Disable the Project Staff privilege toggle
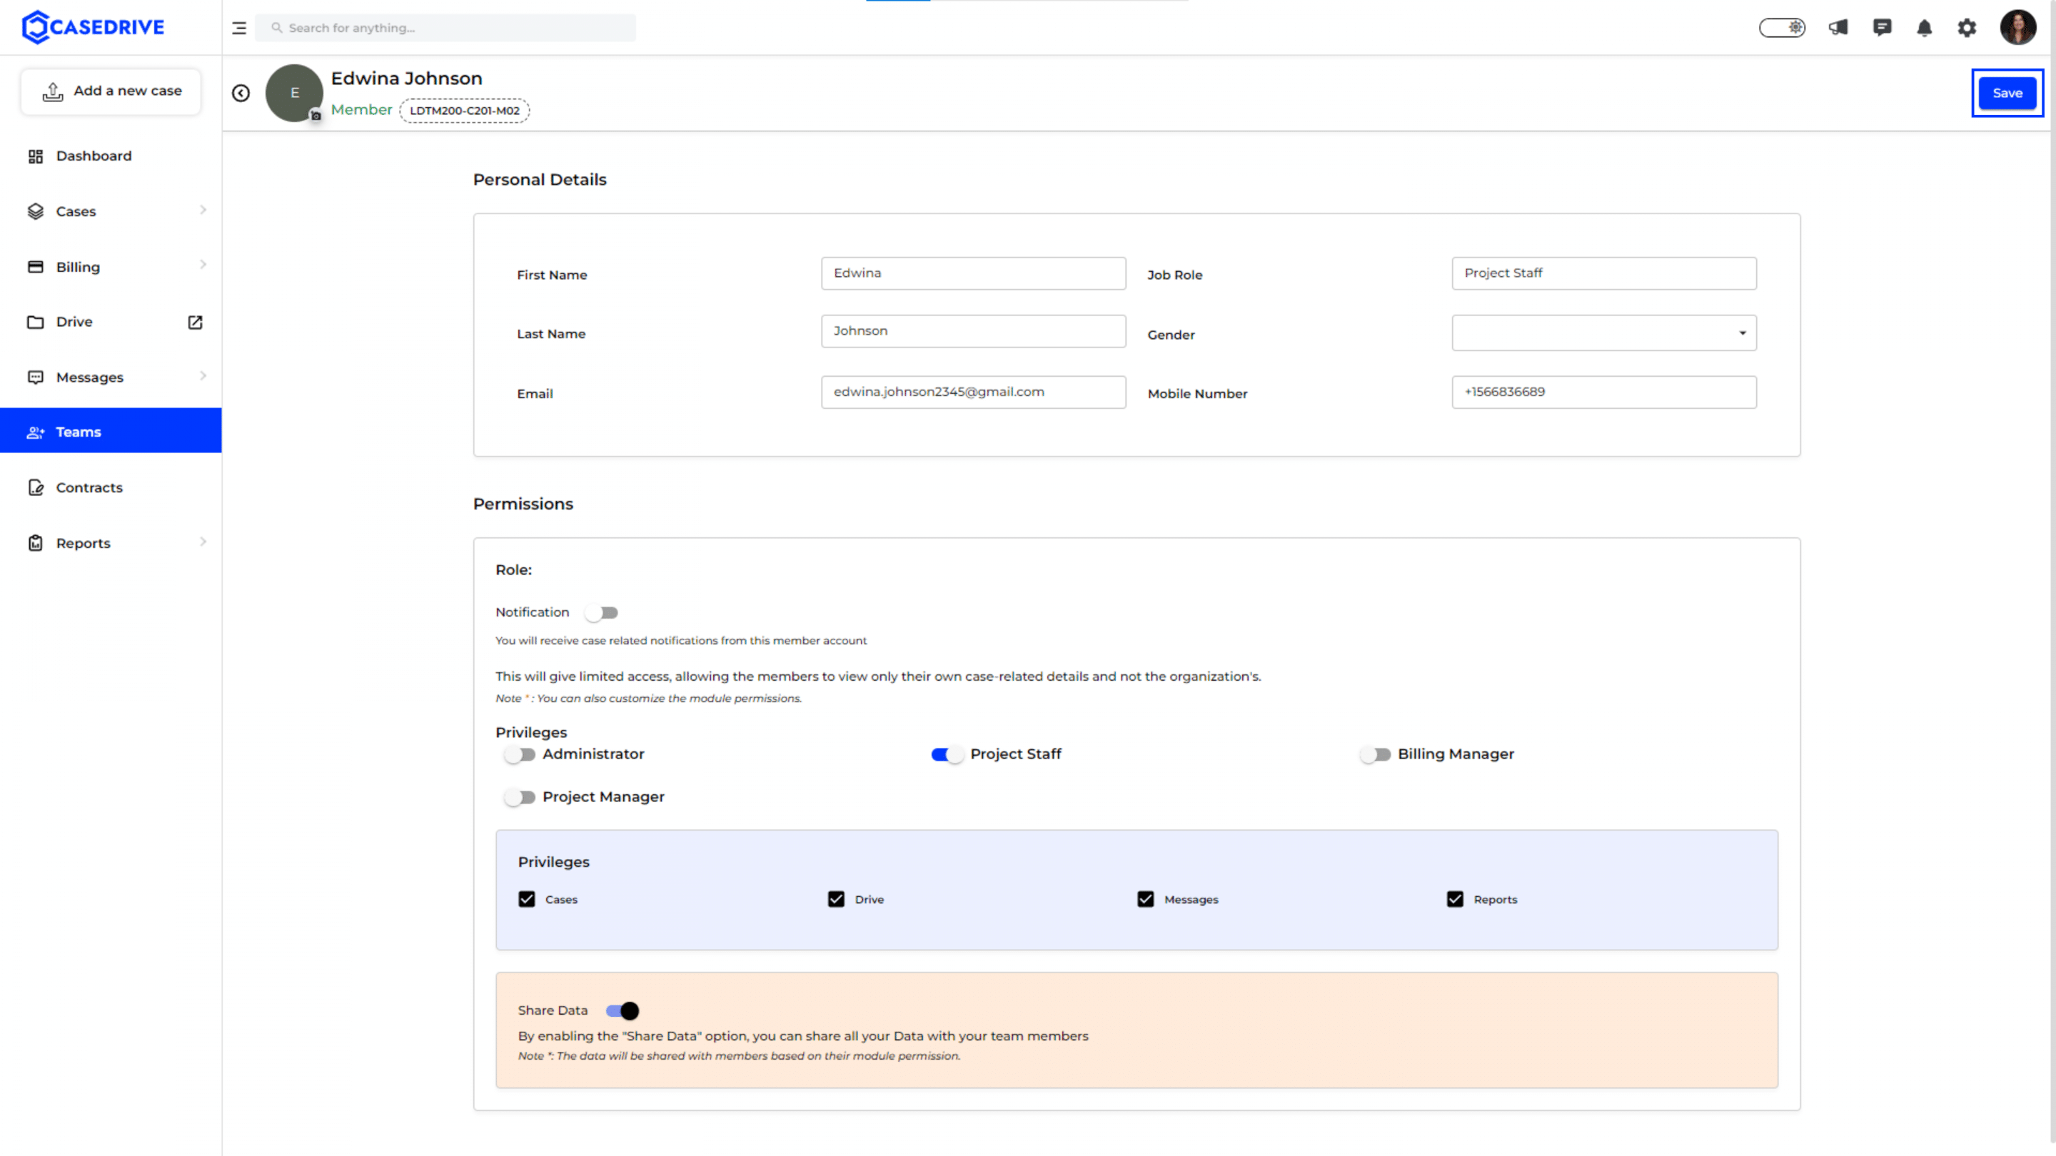Screen dimensions: 2056x1156 pos(947,755)
